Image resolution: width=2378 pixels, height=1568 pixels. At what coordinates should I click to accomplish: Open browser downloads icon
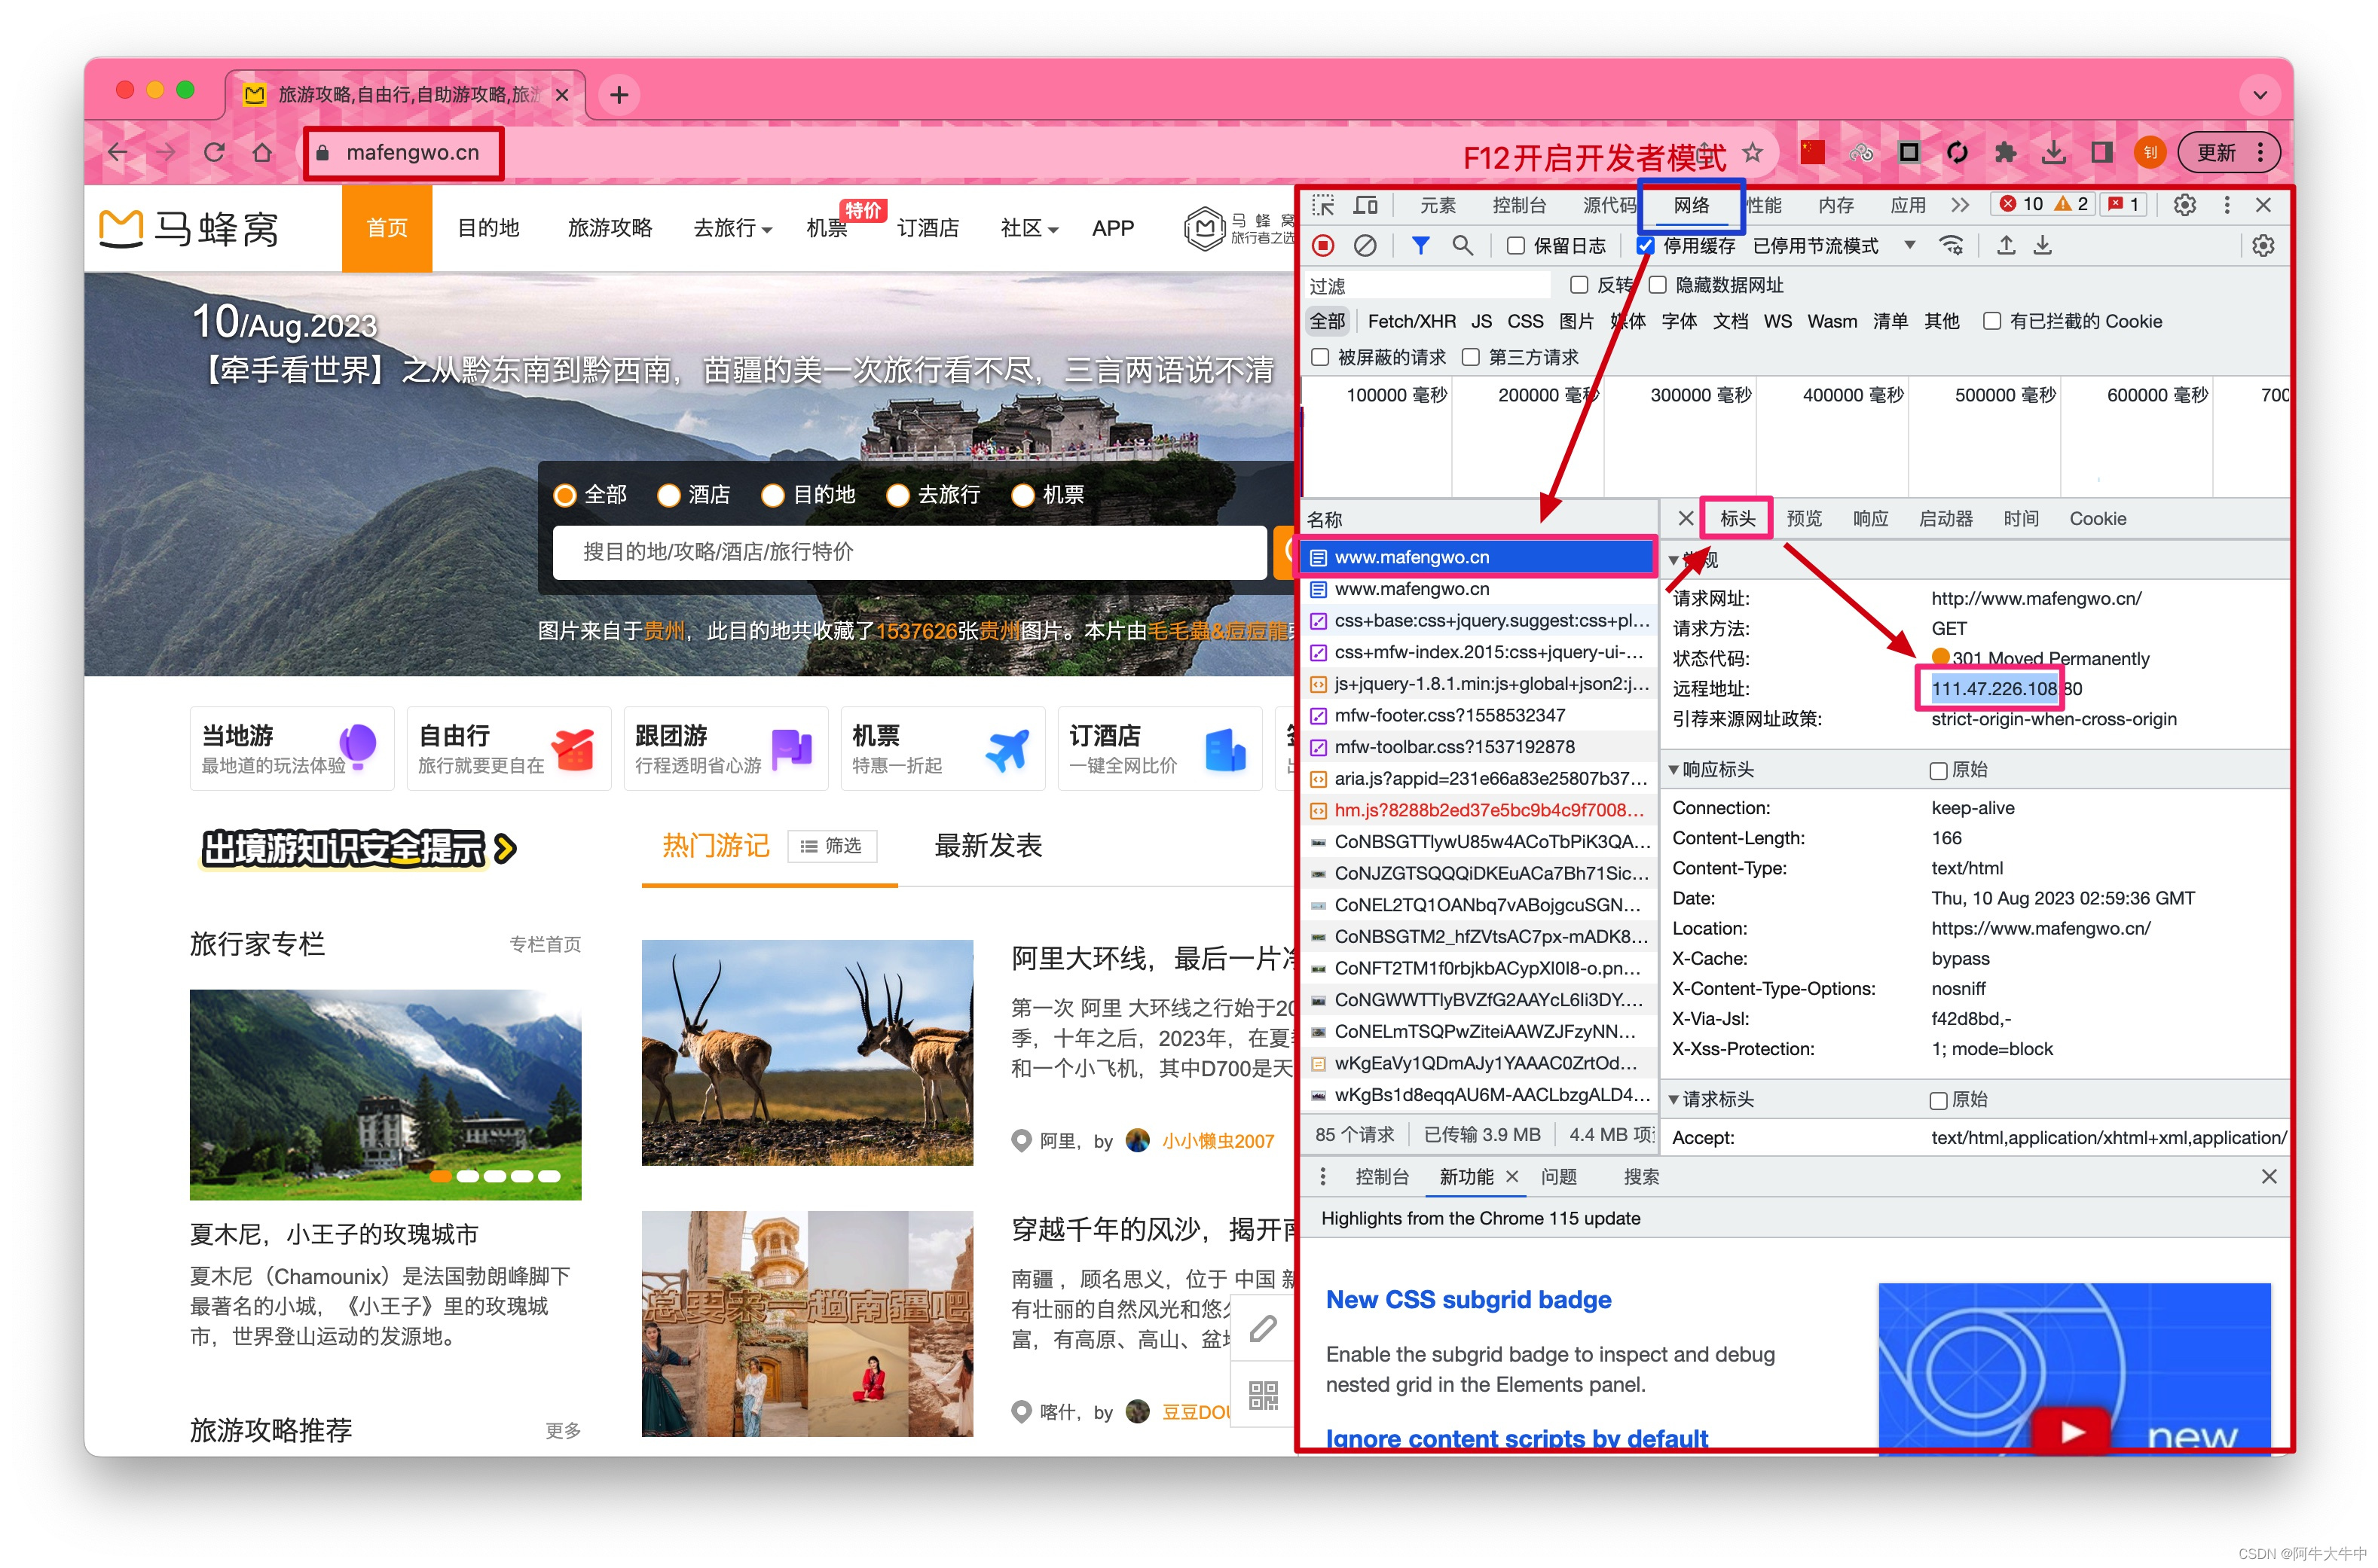pyautogui.click(x=2052, y=152)
